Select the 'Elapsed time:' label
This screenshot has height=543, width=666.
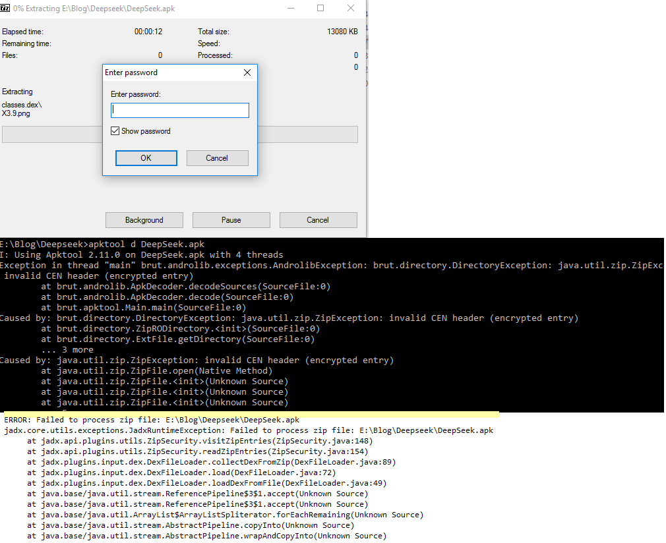[22, 32]
